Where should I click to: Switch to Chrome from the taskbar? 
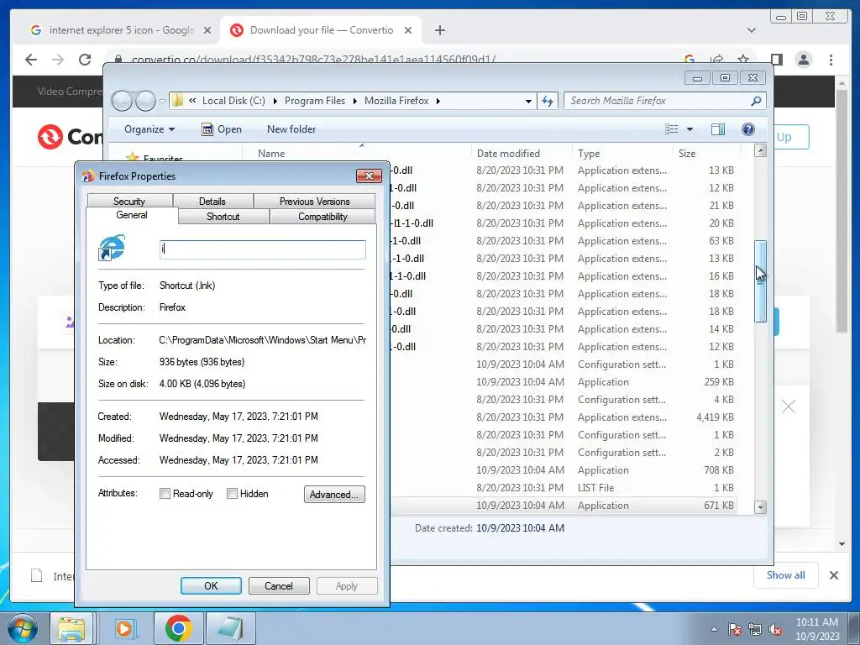(x=178, y=628)
